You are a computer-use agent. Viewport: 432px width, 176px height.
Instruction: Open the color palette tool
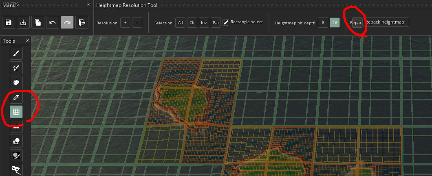[x=16, y=83]
